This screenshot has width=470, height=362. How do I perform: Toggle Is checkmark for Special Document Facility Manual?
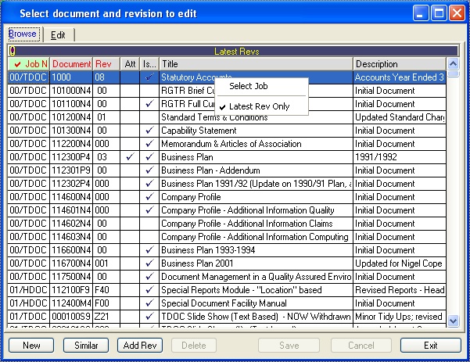(x=149, y=303)
